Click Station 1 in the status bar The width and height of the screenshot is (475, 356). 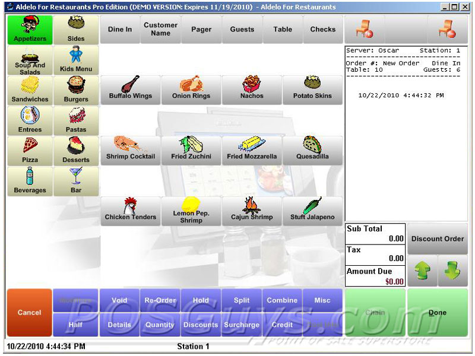coord(194,347)
